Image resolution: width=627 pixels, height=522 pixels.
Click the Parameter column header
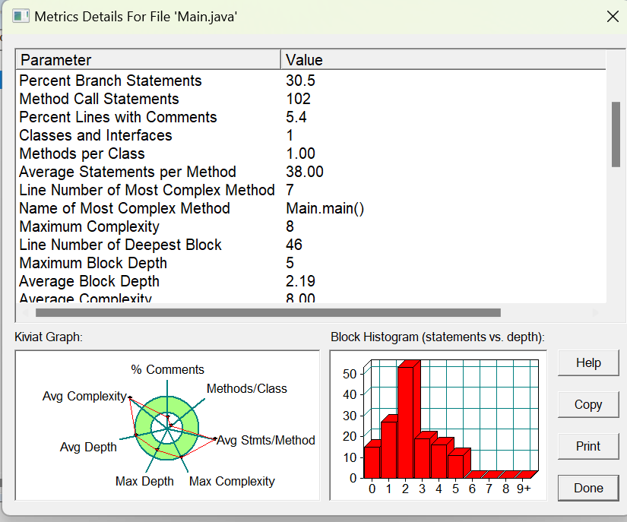pyautogui.click(x=148, y=60)
